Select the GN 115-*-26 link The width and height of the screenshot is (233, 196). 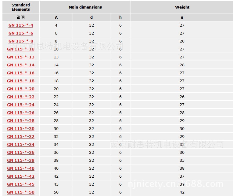[x=21, y=113]
